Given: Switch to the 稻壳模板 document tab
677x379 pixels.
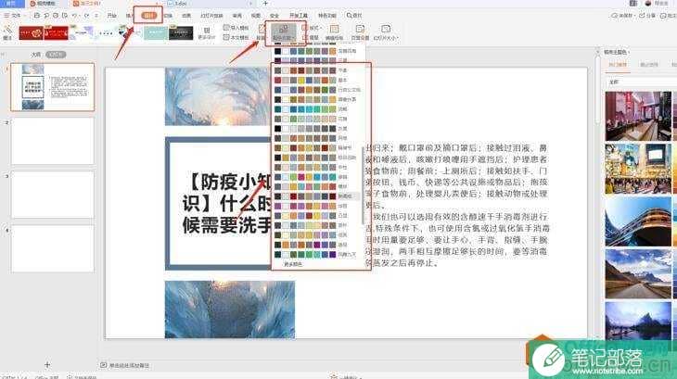Looking at the screenshot, I should tap(43, 4).
